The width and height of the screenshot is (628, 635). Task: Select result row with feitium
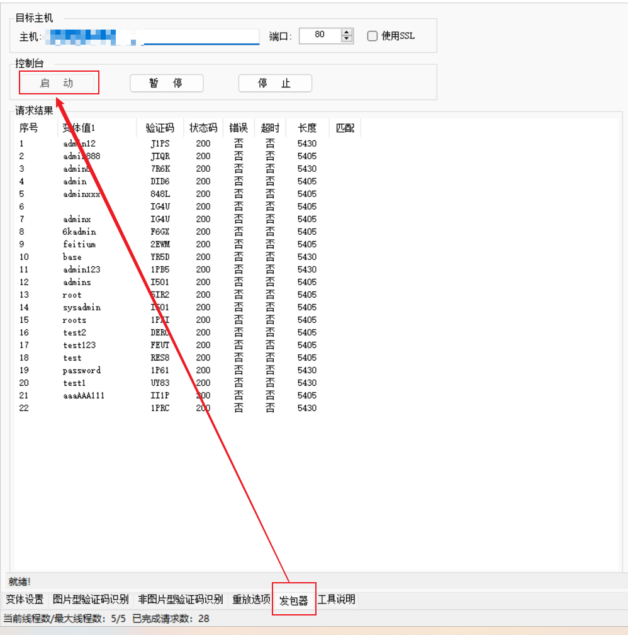(79, 244)
